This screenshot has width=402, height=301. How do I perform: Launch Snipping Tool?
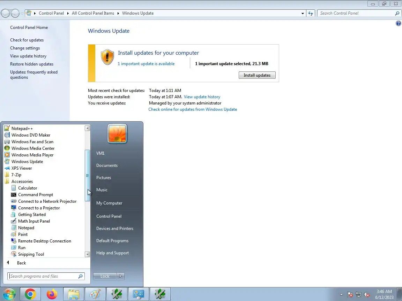tap(31, 254)
